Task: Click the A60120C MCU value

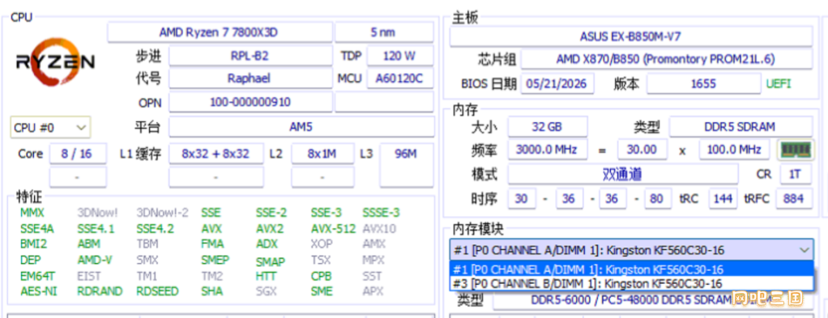Action: (x=400, y=78)
